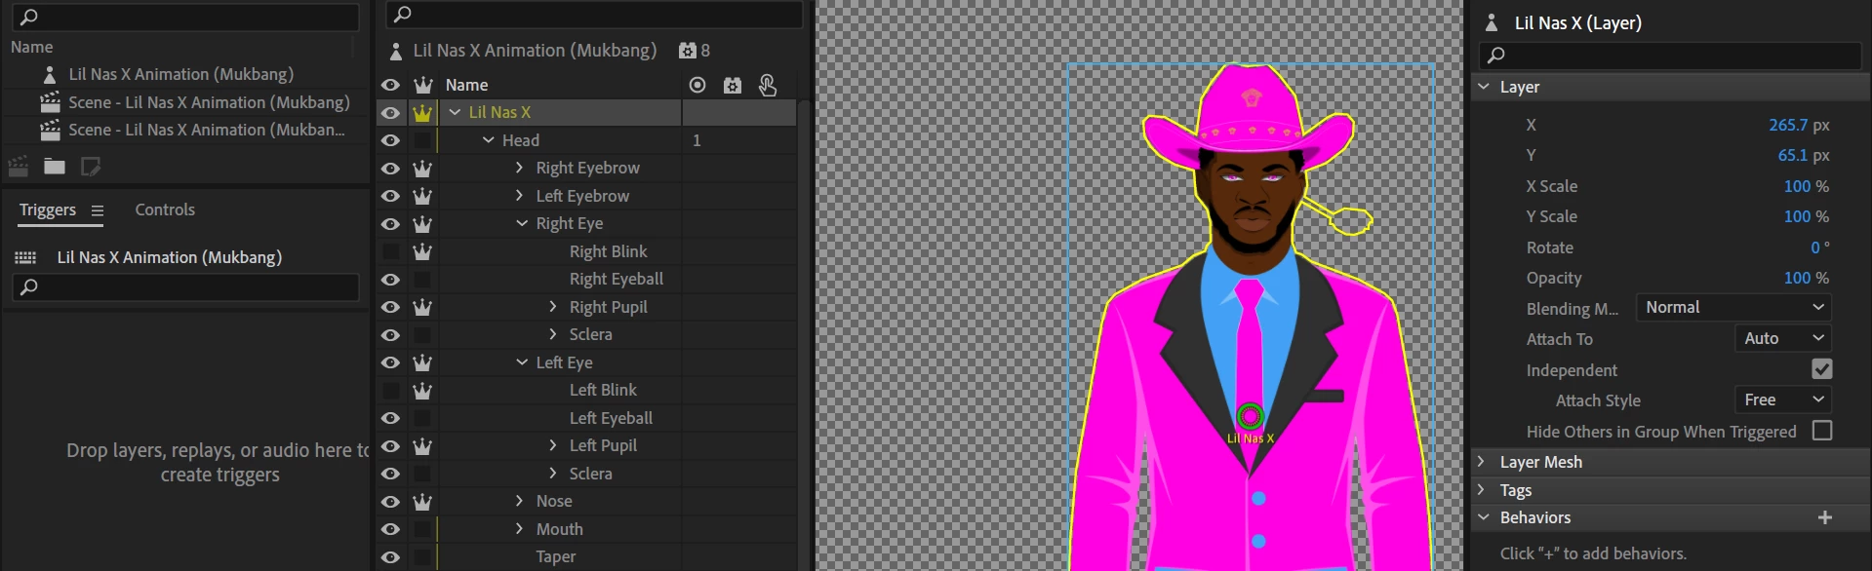Hide the Mouth layer using eye icon
Screen dimensions: 1872x571
point(390,529)
